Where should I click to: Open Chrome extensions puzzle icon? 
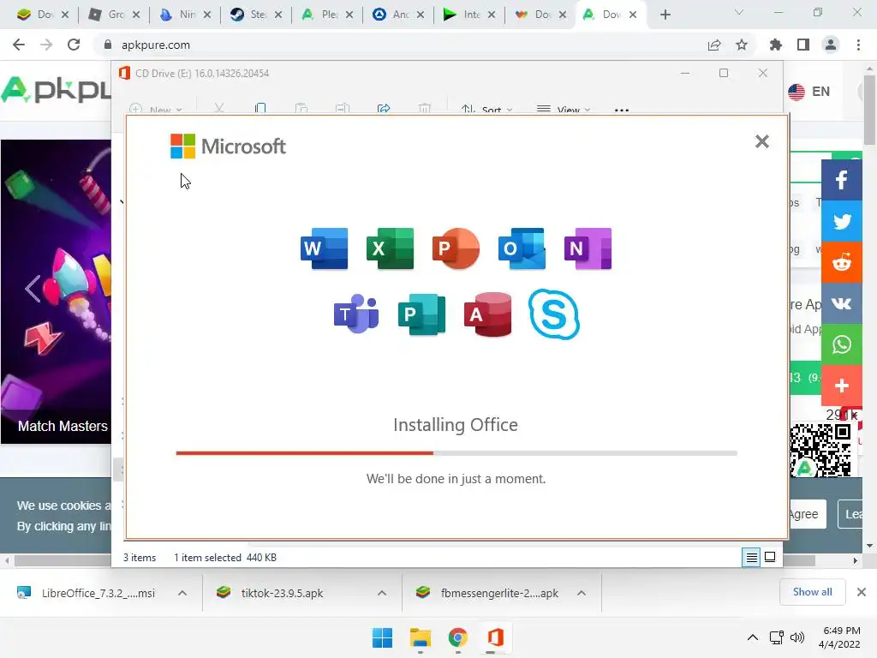tap(775, 45)
